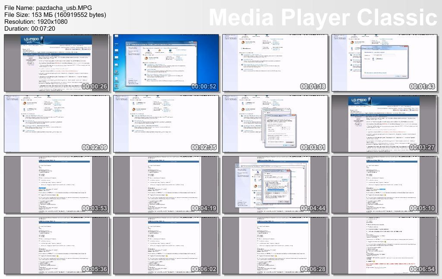
Task: Click the Duration 00:07:20 text
Action: pos(29,29)
